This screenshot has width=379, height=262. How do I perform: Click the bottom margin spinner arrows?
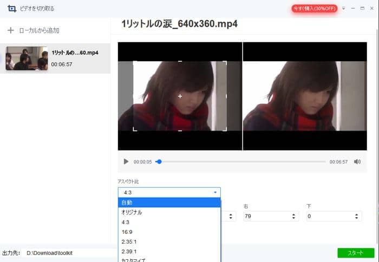click(356, 216)
